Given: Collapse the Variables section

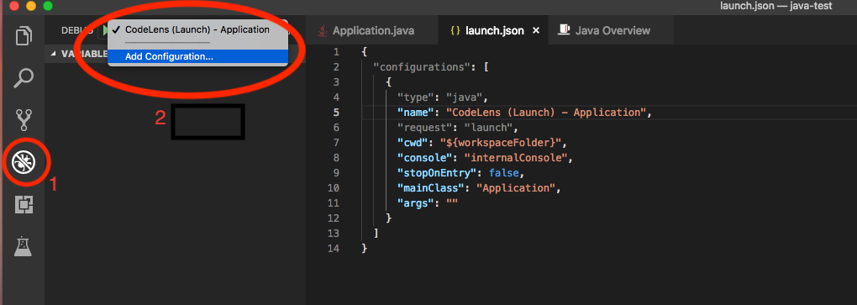Looking at the screenshot, I should pyautogui.click(x=53, y=54).
